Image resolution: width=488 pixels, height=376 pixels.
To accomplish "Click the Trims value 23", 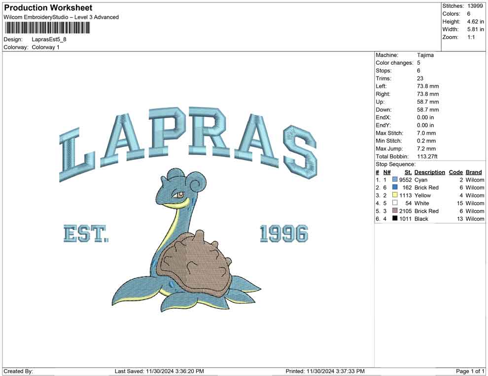I will [420, 78].
